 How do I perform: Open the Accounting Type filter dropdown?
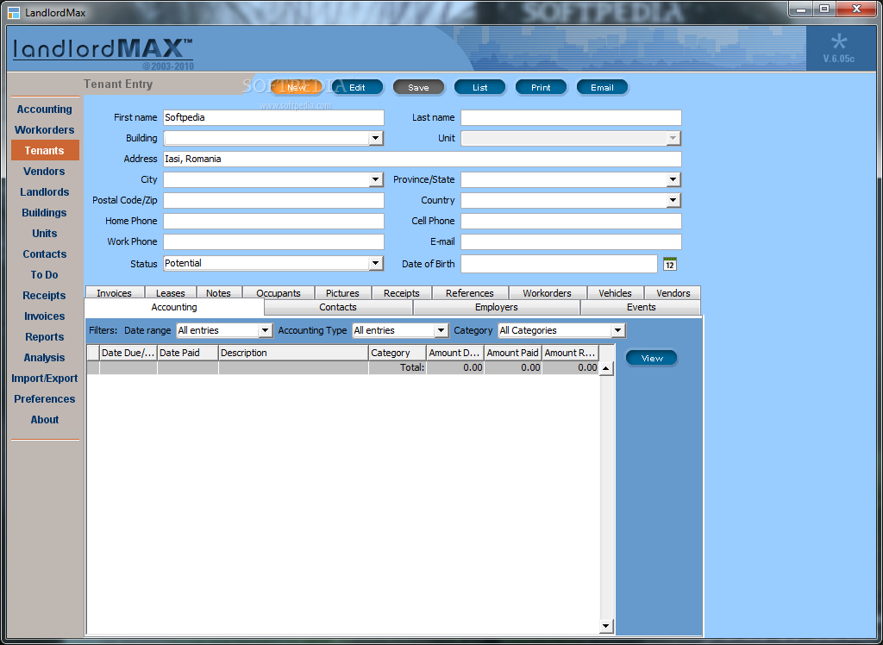pyautogui.click(x=441, y=330)
